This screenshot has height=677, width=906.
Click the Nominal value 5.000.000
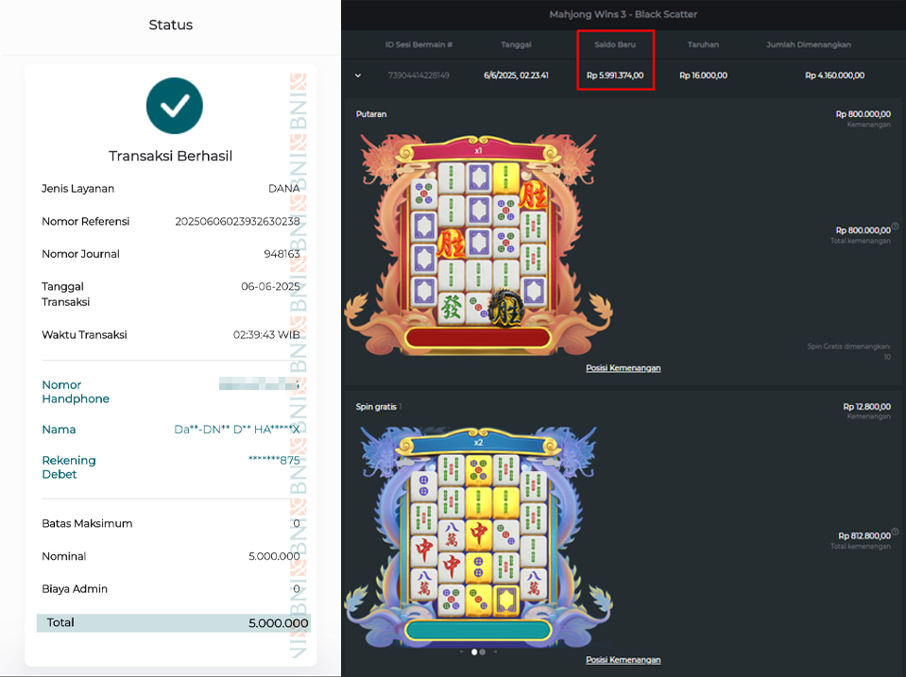pyautogui.click(x=275, y=556)
